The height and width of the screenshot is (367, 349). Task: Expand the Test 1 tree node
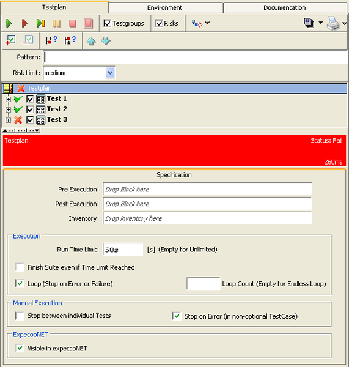pyautogui.click(x=8, y=99)
